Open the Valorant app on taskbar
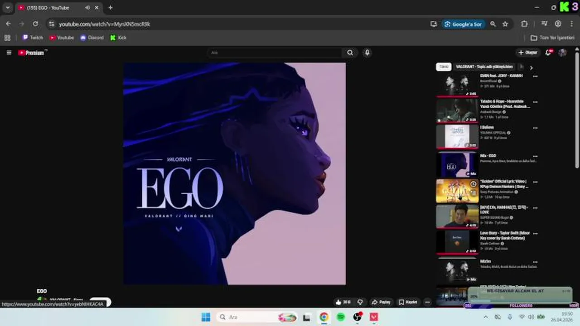Viewport: 580px width, 326px height. click(374, 317)
